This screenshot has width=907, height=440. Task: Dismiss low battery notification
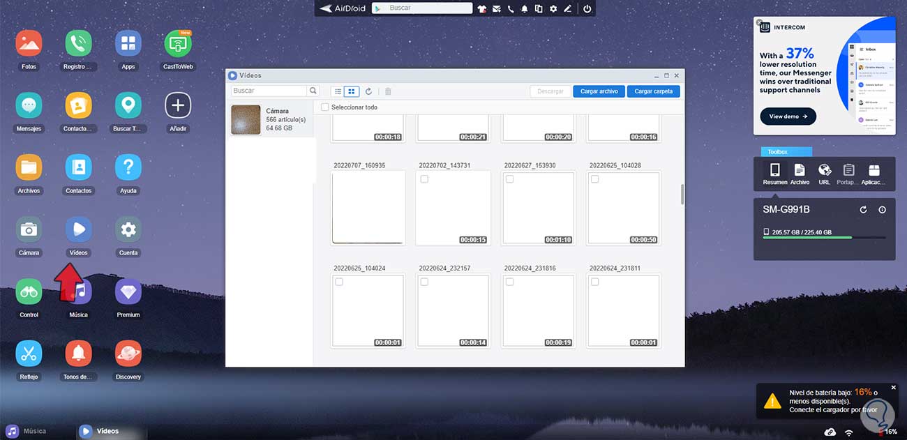tap(894, 388)
